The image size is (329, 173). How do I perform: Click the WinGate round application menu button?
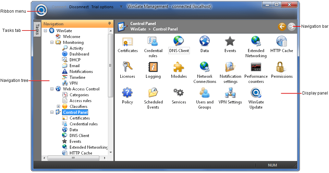coord(41,10)
